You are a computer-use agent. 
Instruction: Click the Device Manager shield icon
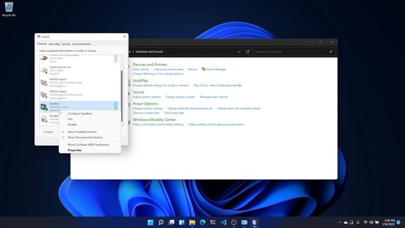(x=204, y=69)
